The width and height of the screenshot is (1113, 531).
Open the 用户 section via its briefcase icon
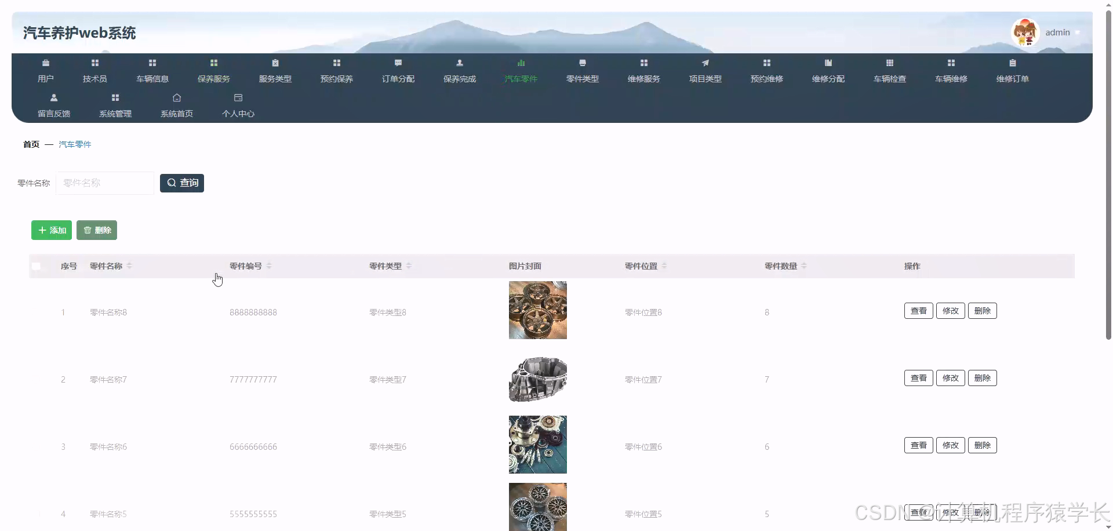(46, 63)
